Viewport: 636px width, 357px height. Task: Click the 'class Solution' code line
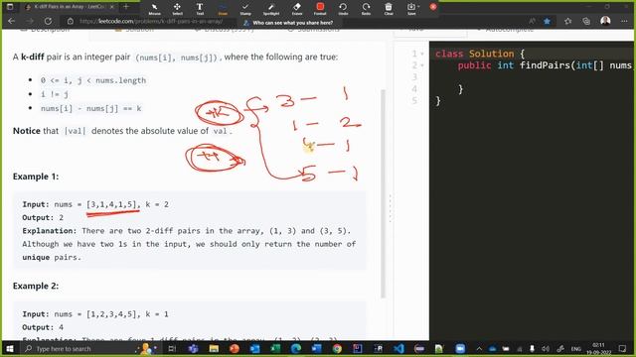coord(480,54)
